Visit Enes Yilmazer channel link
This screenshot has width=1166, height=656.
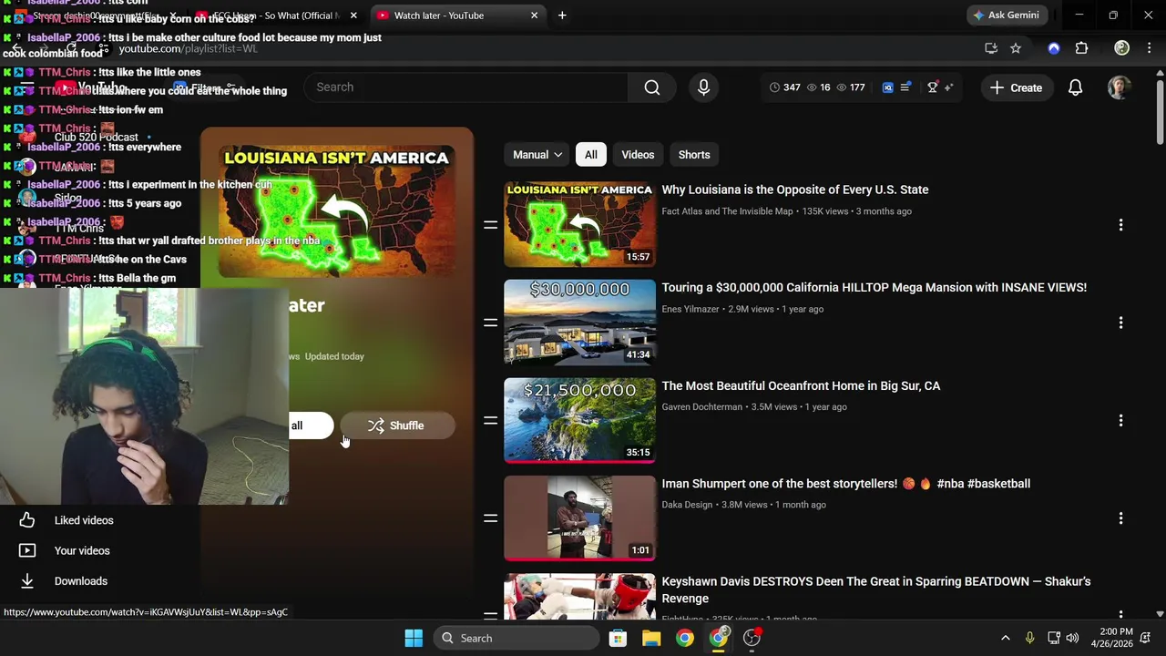(x=690, y=309)
